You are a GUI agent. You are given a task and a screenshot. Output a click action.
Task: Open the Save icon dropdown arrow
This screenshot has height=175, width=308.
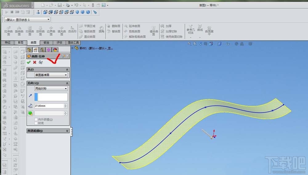64,5
